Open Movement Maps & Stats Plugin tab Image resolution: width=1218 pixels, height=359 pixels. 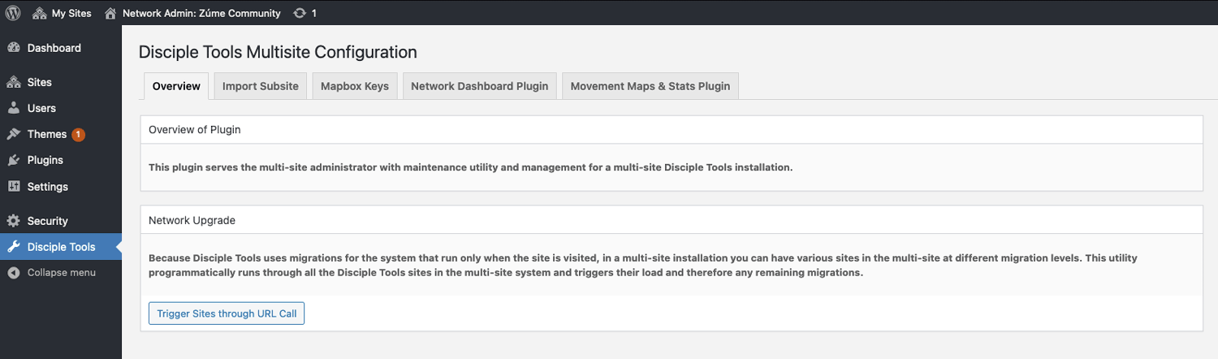pos(650,86)
